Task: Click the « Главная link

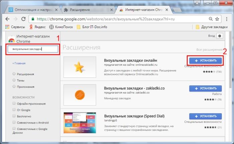Action: pos(19,63)
